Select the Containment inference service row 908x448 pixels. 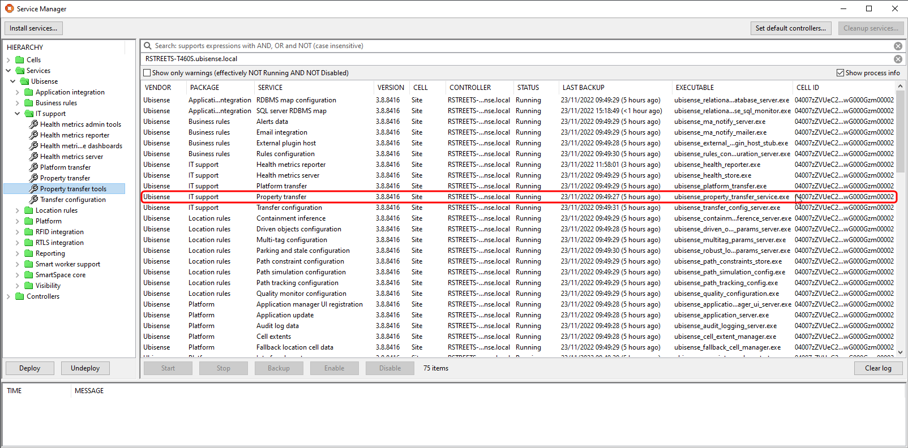(519, 218)
